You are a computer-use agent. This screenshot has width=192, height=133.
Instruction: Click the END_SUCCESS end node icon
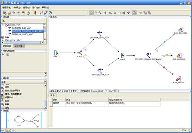tap(181, 29)
